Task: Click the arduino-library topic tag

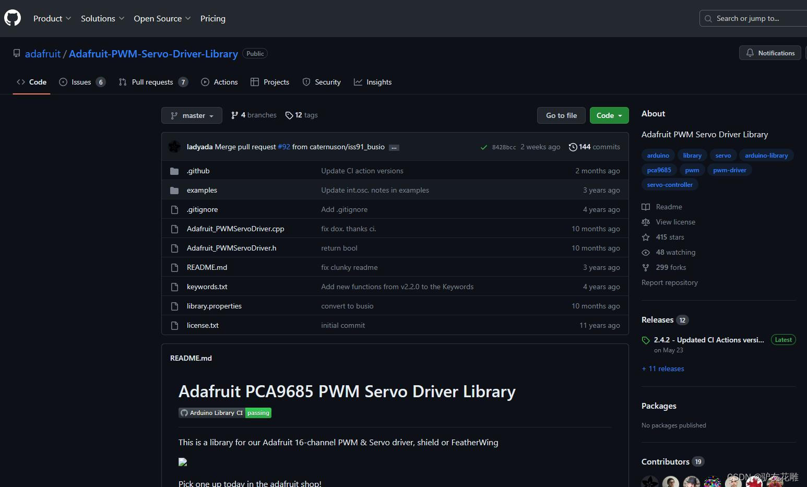Action: pos(766,156)
